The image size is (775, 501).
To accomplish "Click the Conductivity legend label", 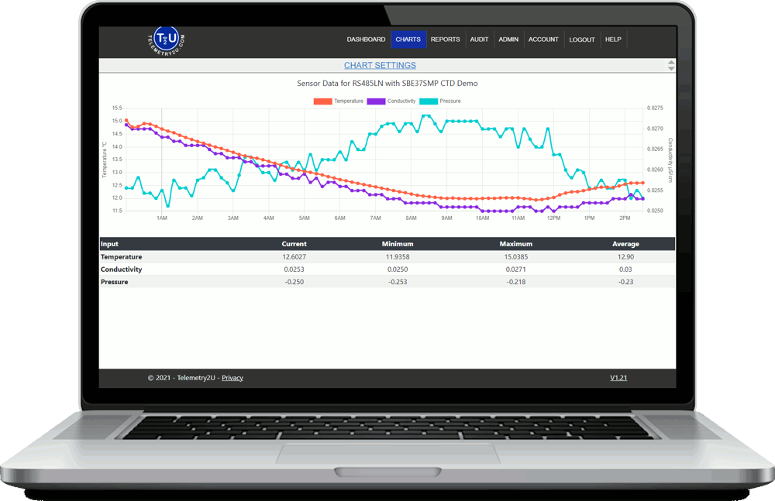I will point(401,101).
